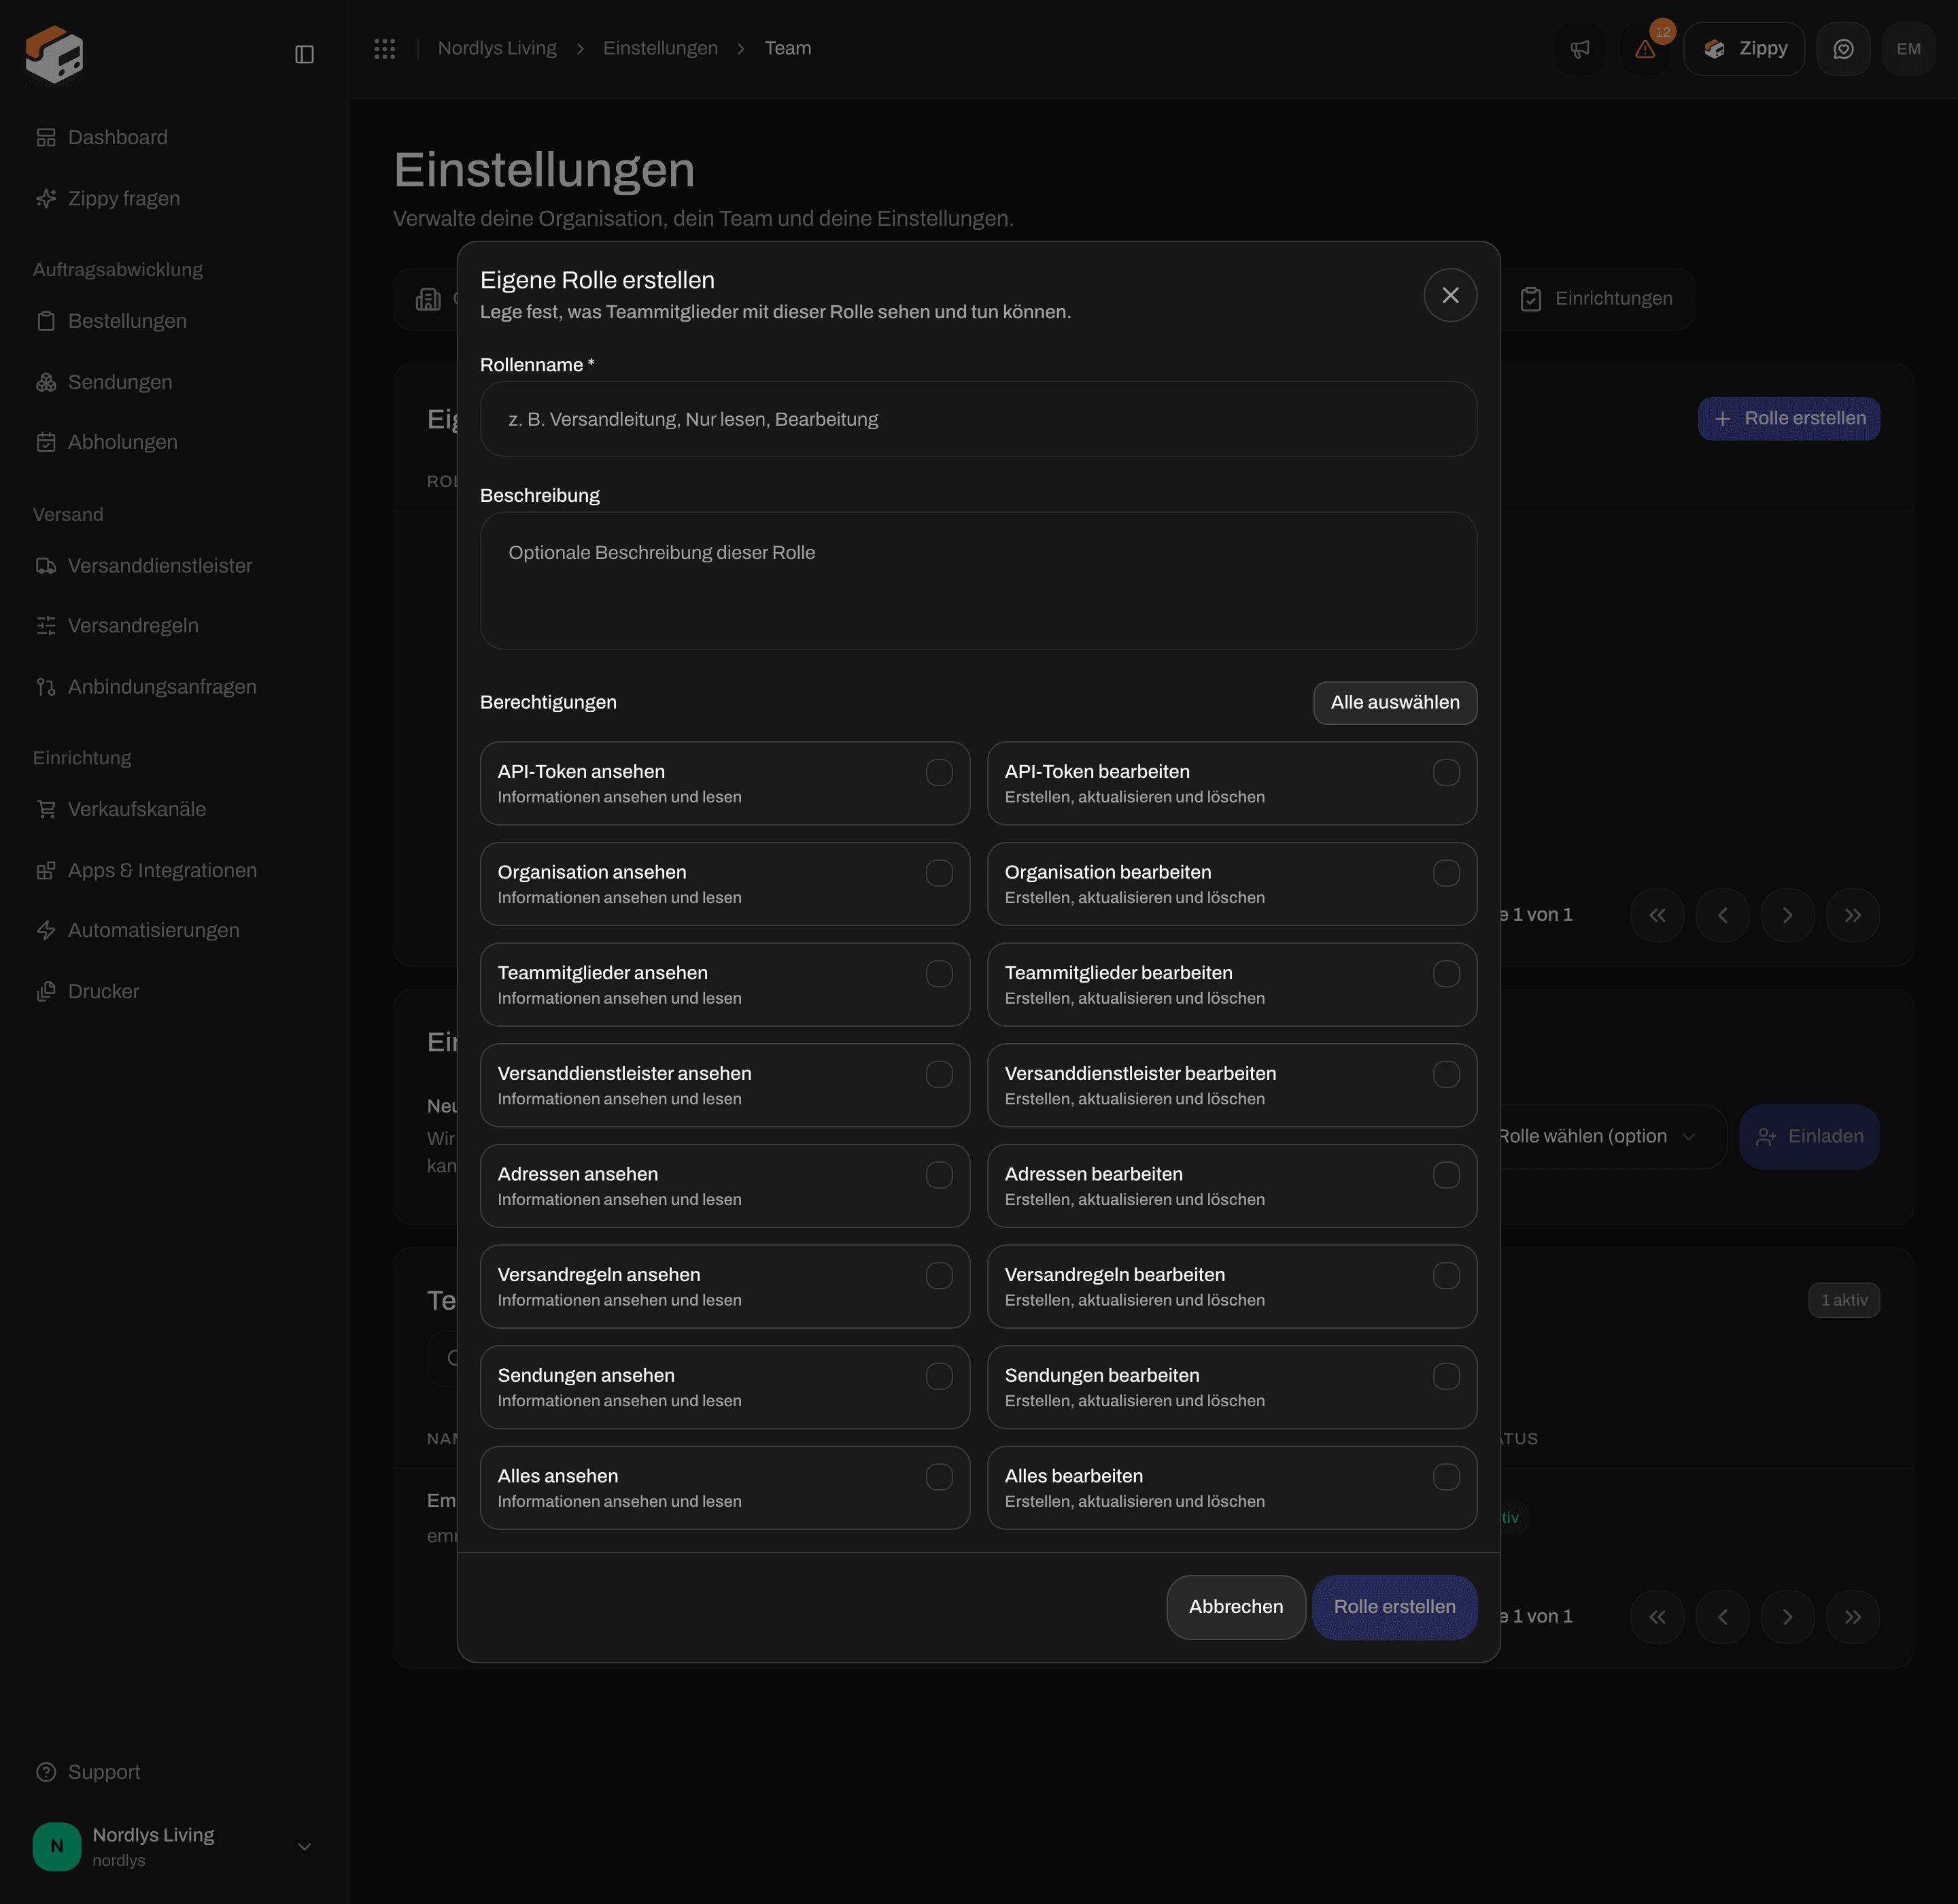
Task: Close the Eigene Rolle erstellen dialog
Action: [x=1450, y=295]
